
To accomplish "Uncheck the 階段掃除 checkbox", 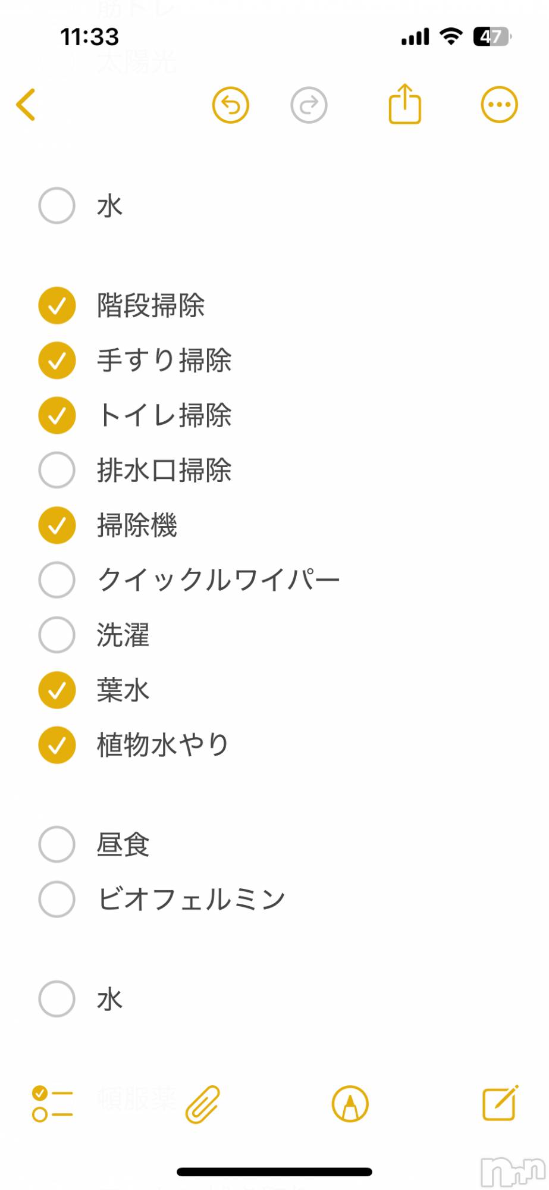I will 57,306.
